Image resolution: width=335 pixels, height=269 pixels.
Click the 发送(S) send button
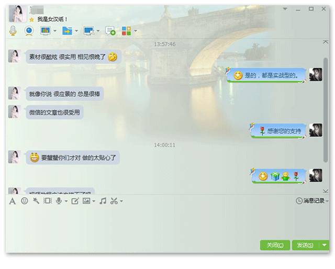305,245
